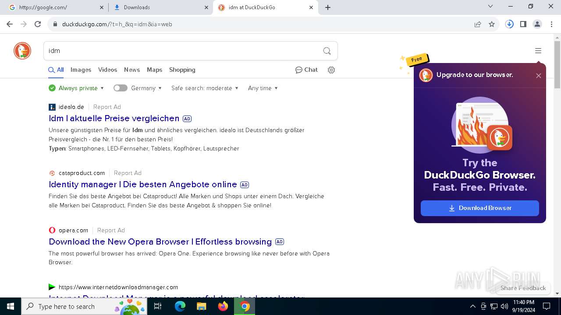
Task: Open Task View on taskbar
Action: 158,306
